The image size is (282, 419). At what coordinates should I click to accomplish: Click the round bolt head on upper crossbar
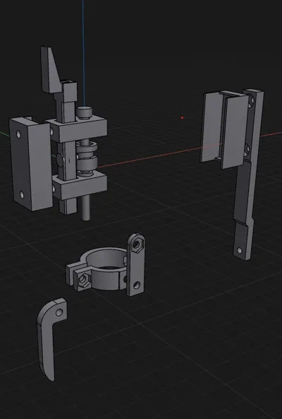pos(84,112)
